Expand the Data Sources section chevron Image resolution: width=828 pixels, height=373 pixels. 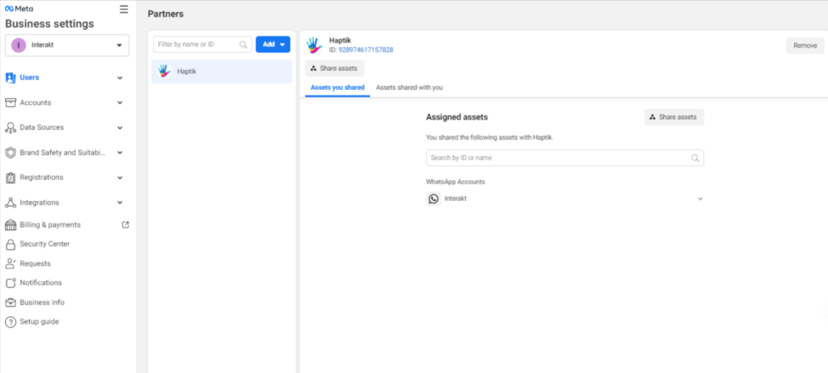coord(120,128)
